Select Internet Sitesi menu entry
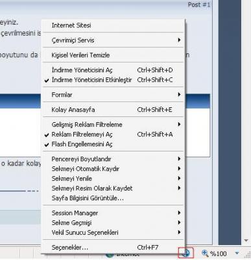This screenshot has height=260, width=251. (x=113, y=25)
